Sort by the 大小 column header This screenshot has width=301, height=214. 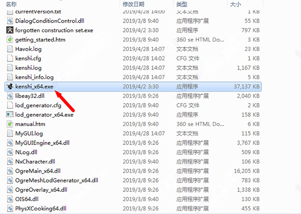point(236,4)
